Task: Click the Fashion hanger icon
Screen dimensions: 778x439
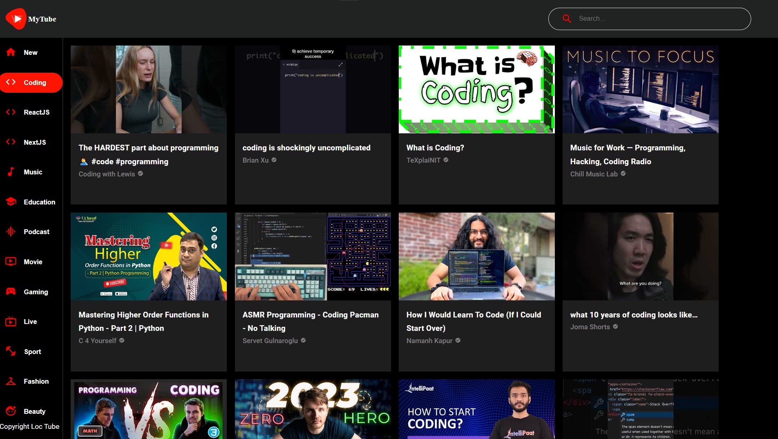Action: [11, 381]
